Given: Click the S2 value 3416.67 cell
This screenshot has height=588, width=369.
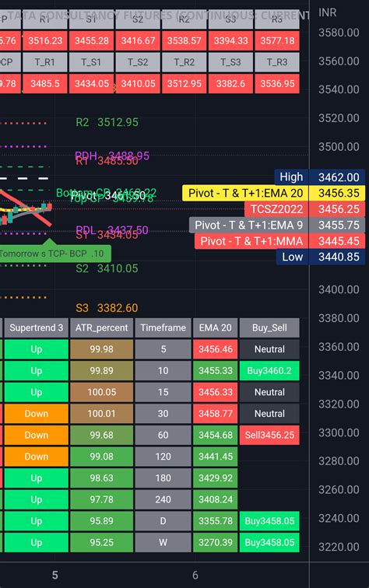Looking at the screenshot, I should click(138, 40).
